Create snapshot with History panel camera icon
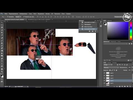Screen dimensions: 133x100 click(x=93, y=31)
